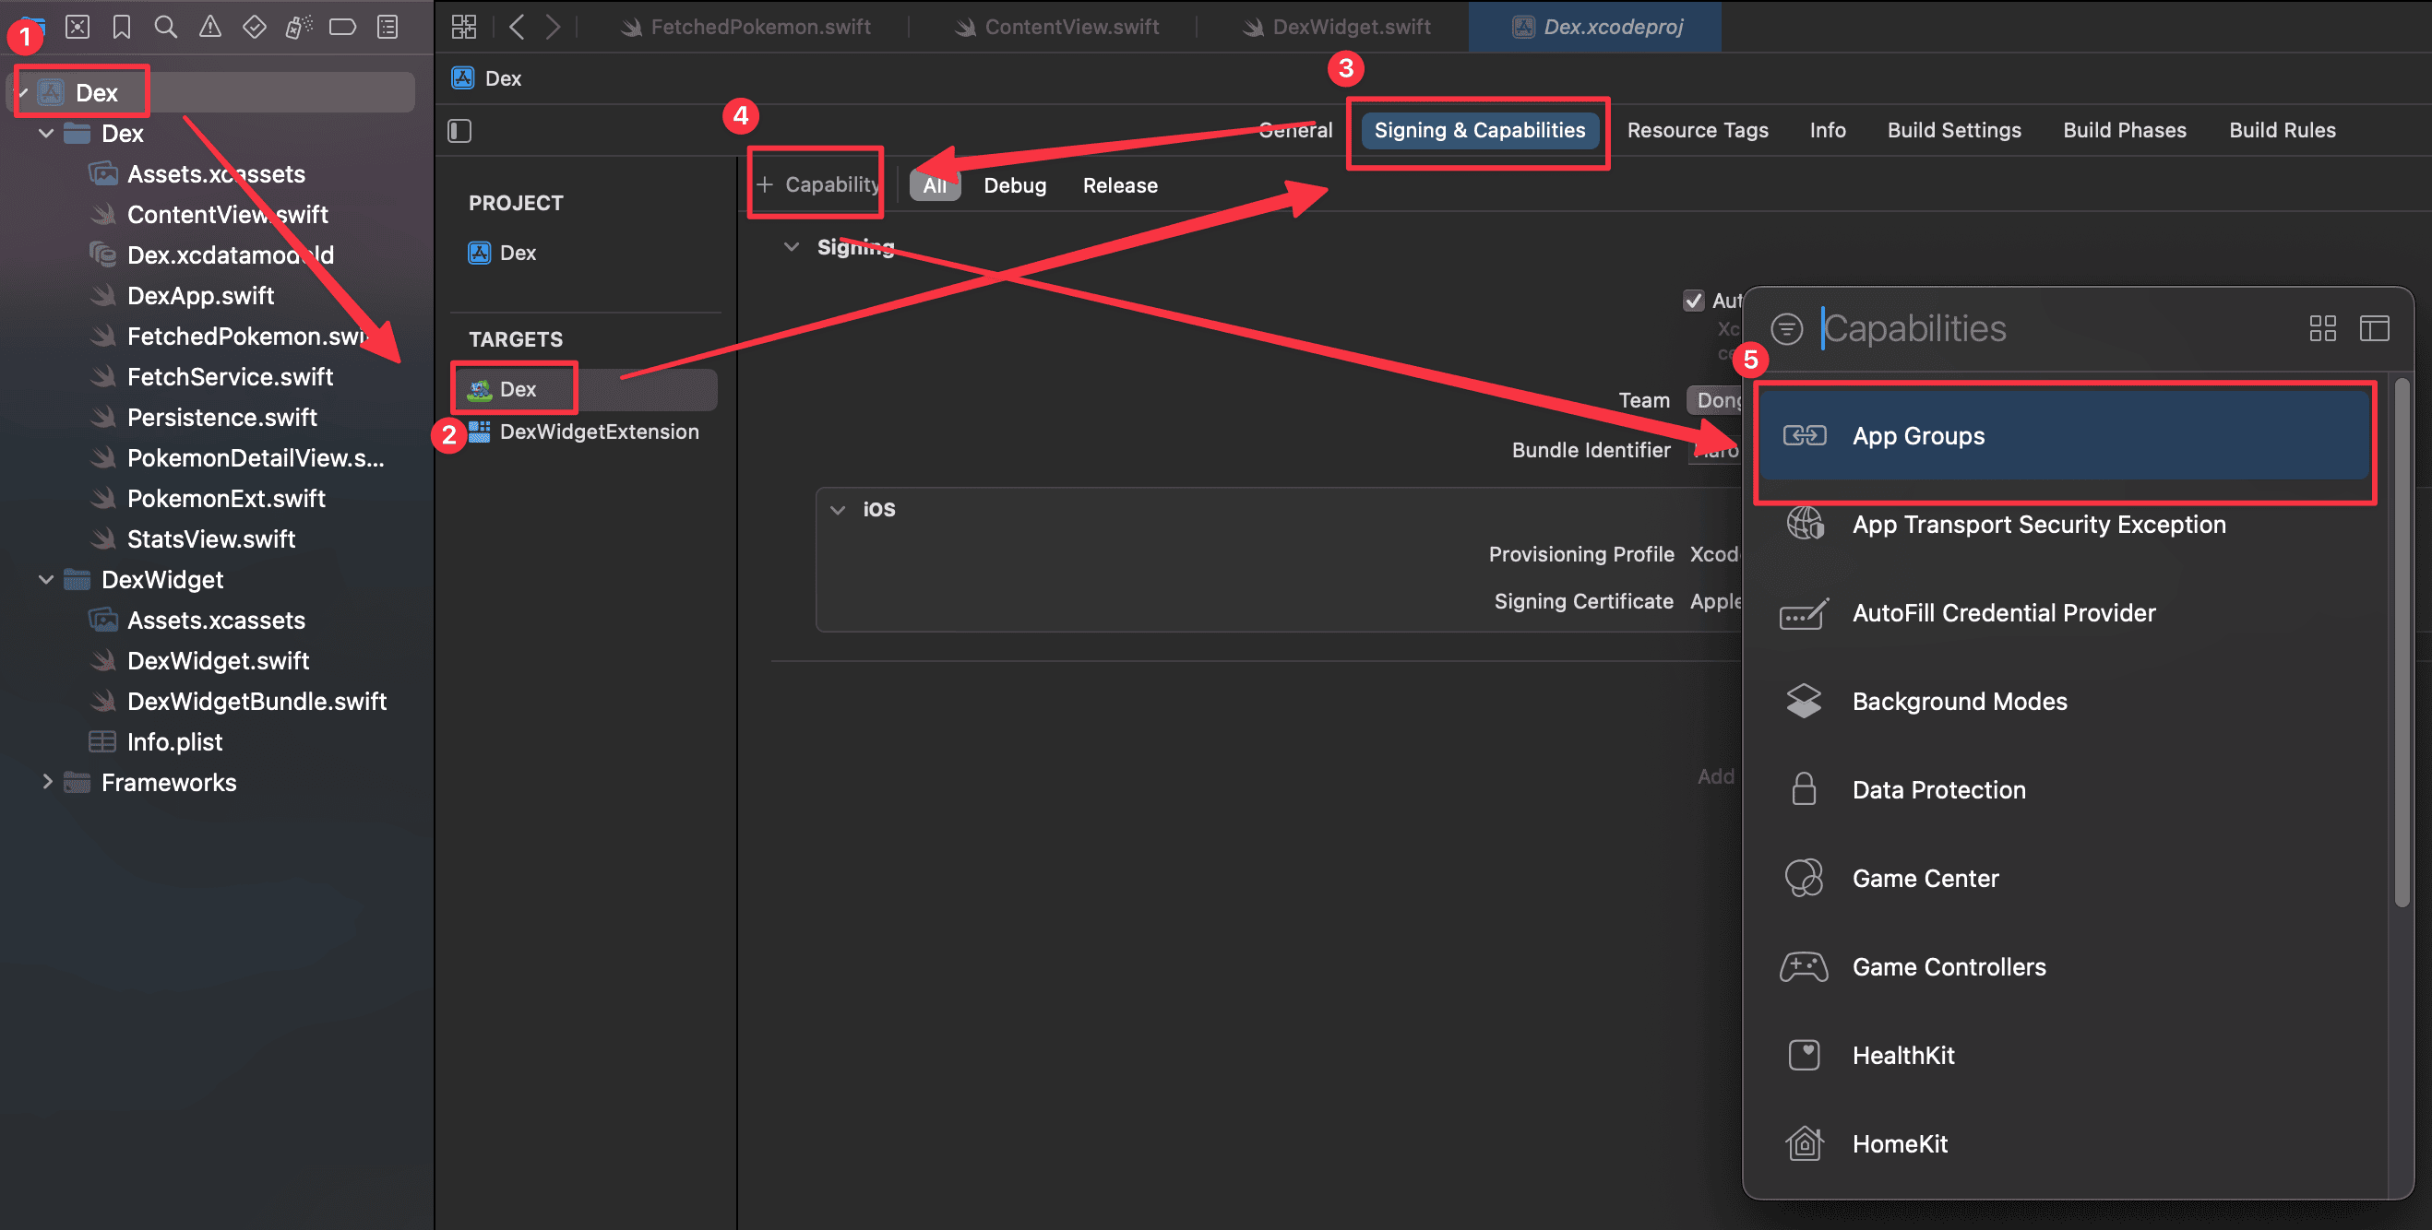Toggle the targets sidebar panel icon

coord(459,130)
